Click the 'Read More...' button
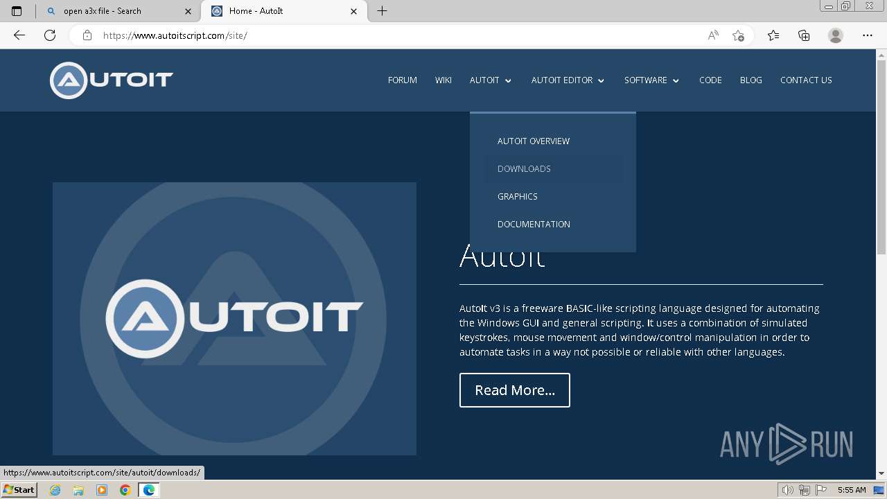 click(515, 390)
